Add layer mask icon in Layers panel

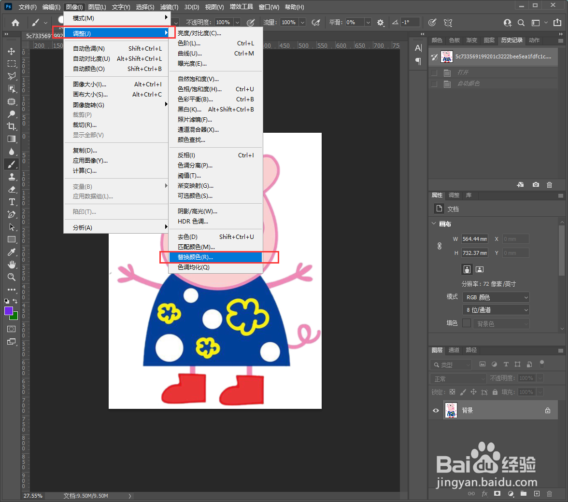coord(497,493)
